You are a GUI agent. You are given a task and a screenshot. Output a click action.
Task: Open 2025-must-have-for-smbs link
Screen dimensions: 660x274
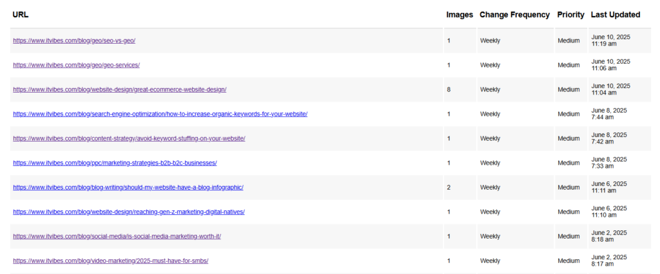tap(111, 260)
